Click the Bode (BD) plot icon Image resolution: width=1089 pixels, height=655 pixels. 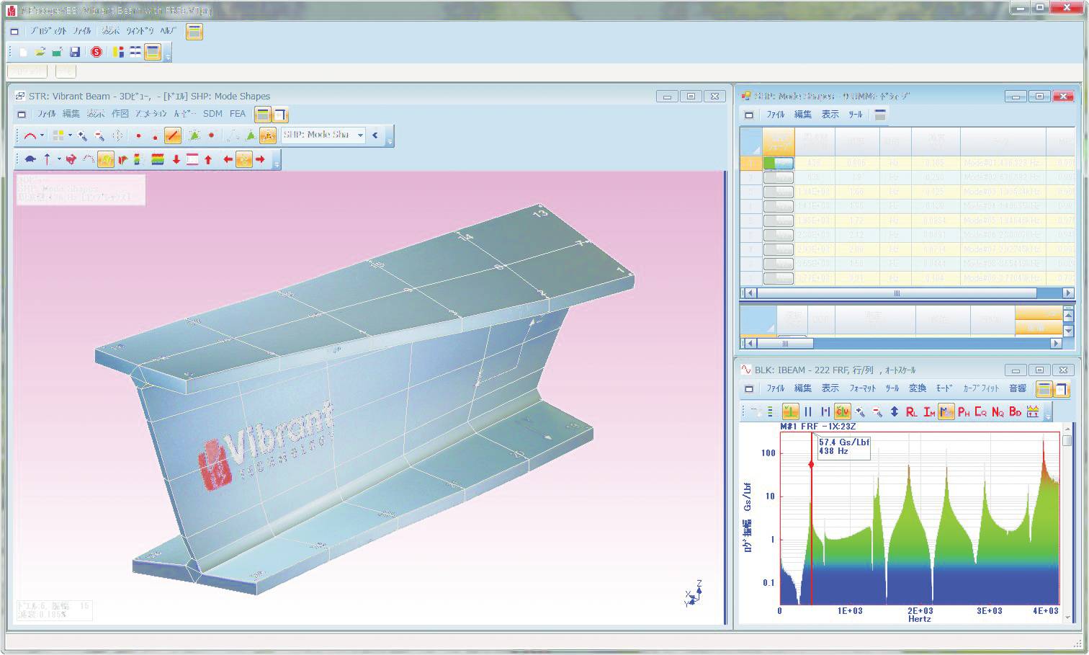point(1015,411)
